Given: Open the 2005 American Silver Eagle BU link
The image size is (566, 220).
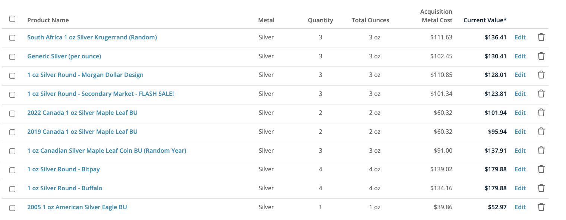Looking at the screenshot, I should click(x=77, y=207).
